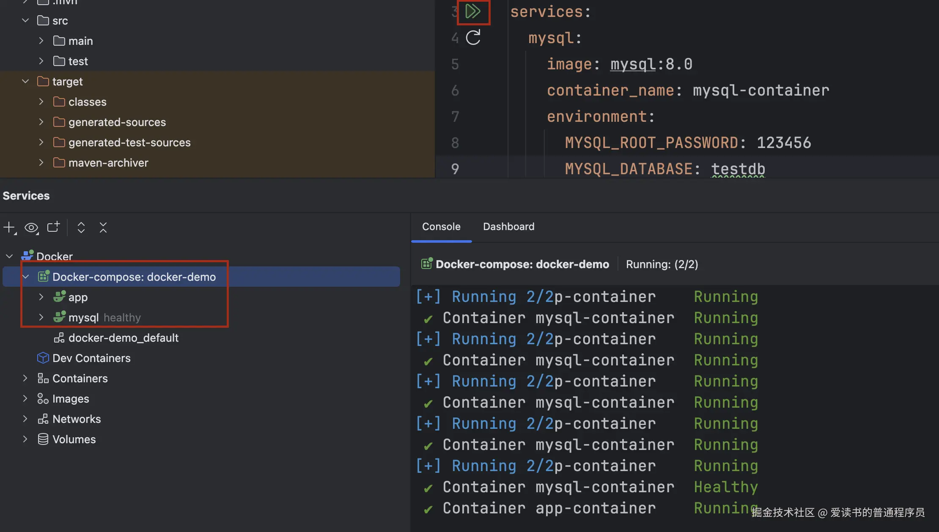Select the docker-demo_default network item
Viewport: 939px width, 532px height.
(x=123, y=338)
